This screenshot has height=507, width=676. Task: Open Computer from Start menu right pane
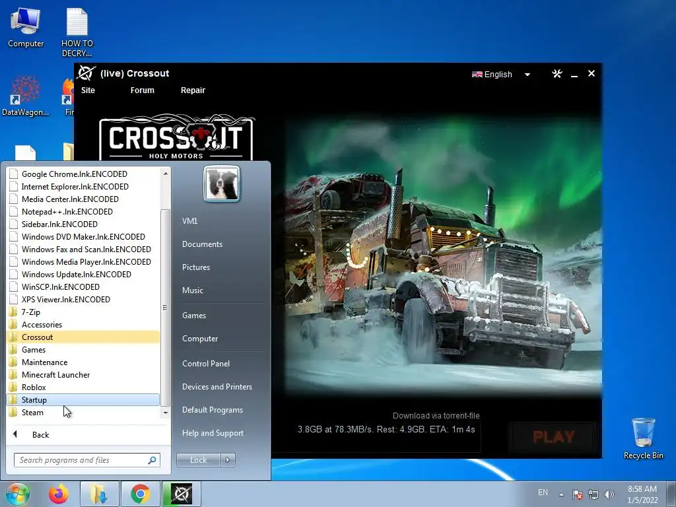(200, 339)
